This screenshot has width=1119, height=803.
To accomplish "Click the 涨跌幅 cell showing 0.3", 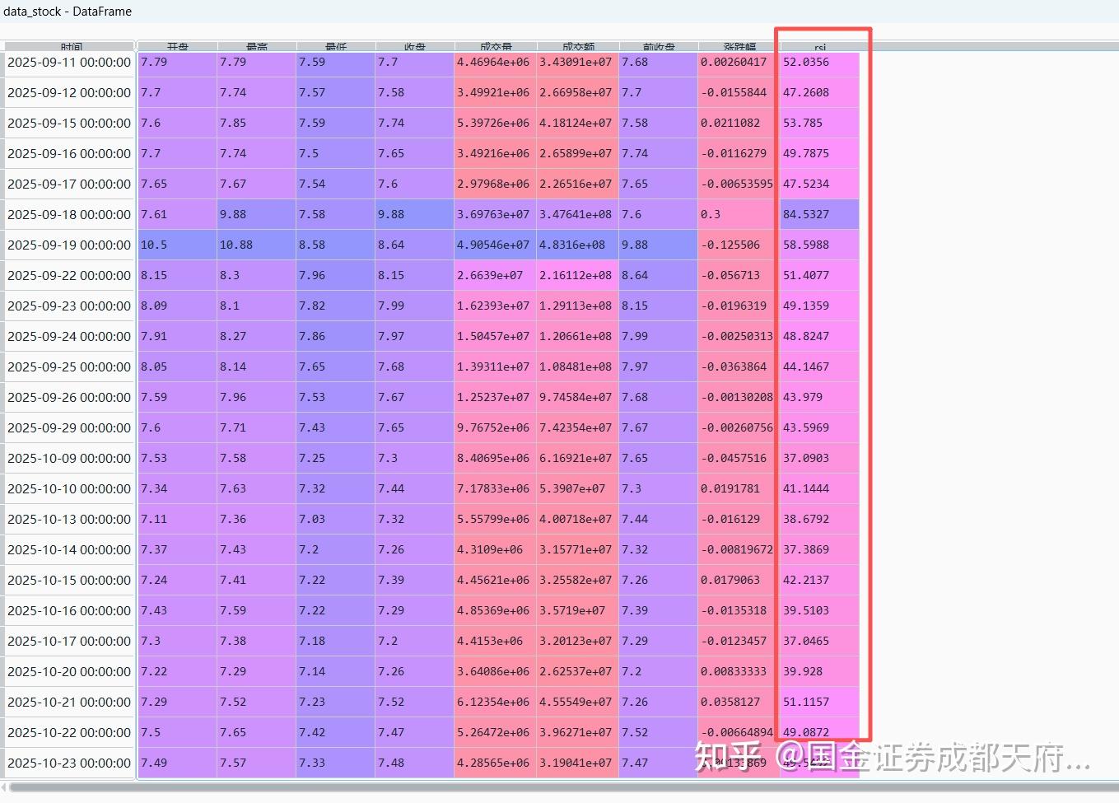I will click(738, 215).
